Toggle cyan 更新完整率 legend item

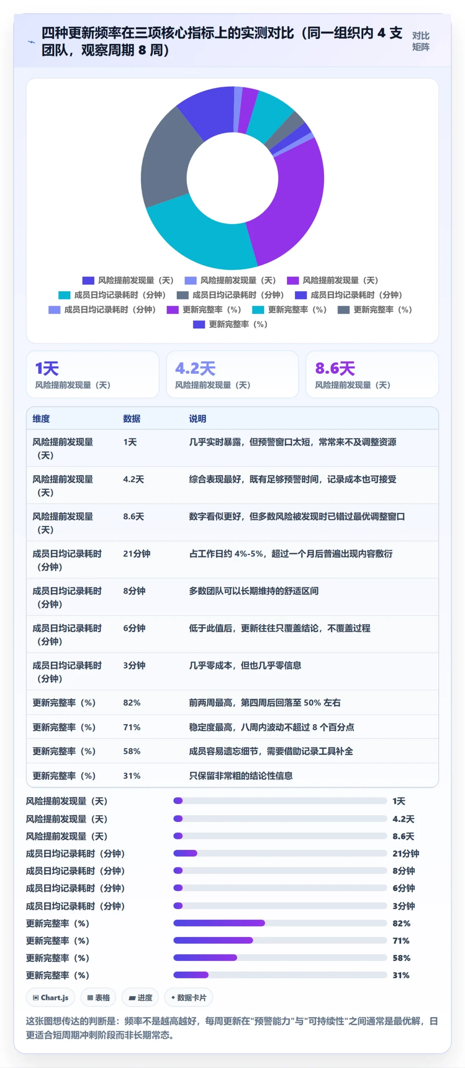point(290,310)
